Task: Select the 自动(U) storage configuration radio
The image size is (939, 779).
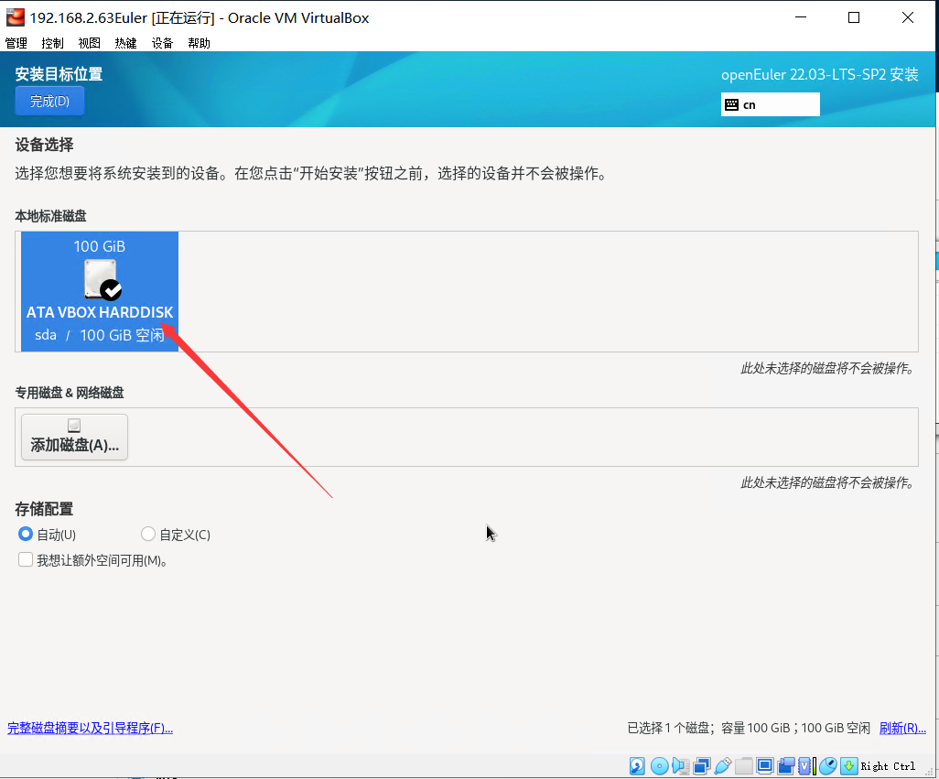Action: click(x=25, y=534)
